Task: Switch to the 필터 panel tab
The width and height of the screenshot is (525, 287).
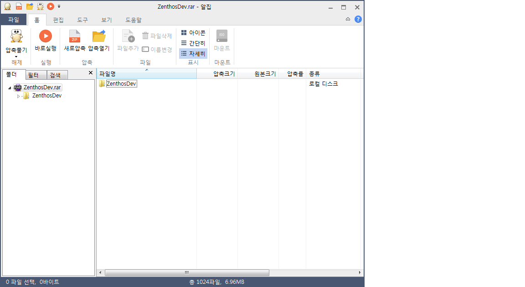Action: coord(36,75)
